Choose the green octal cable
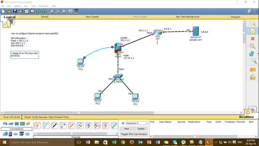Screen dimensions: 259x146 [114, 126]
